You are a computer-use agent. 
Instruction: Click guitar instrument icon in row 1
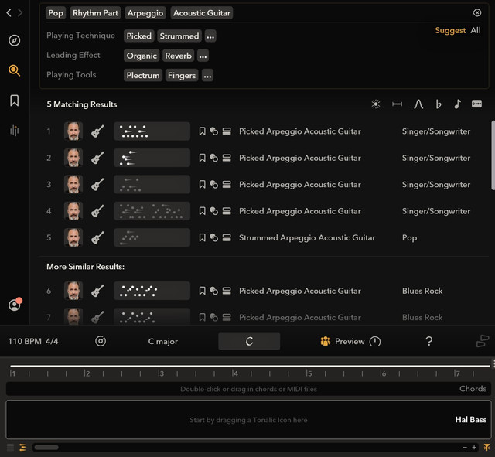[x=97, y=131]
